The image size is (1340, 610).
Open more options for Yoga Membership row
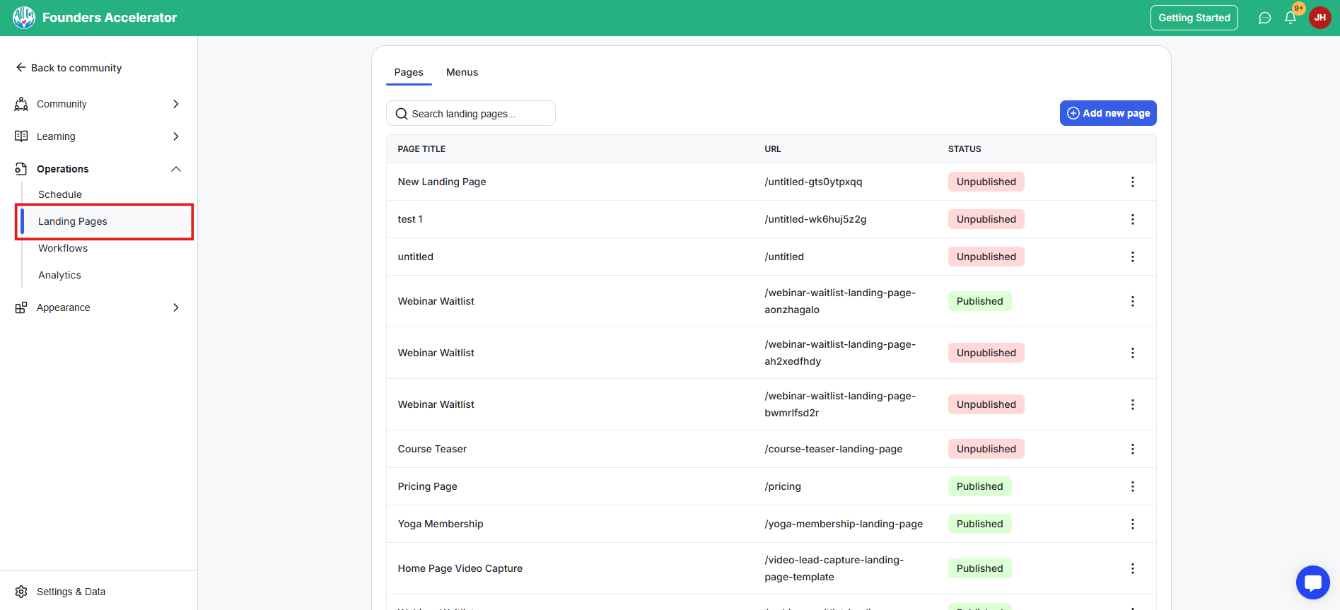[1132, 524]
